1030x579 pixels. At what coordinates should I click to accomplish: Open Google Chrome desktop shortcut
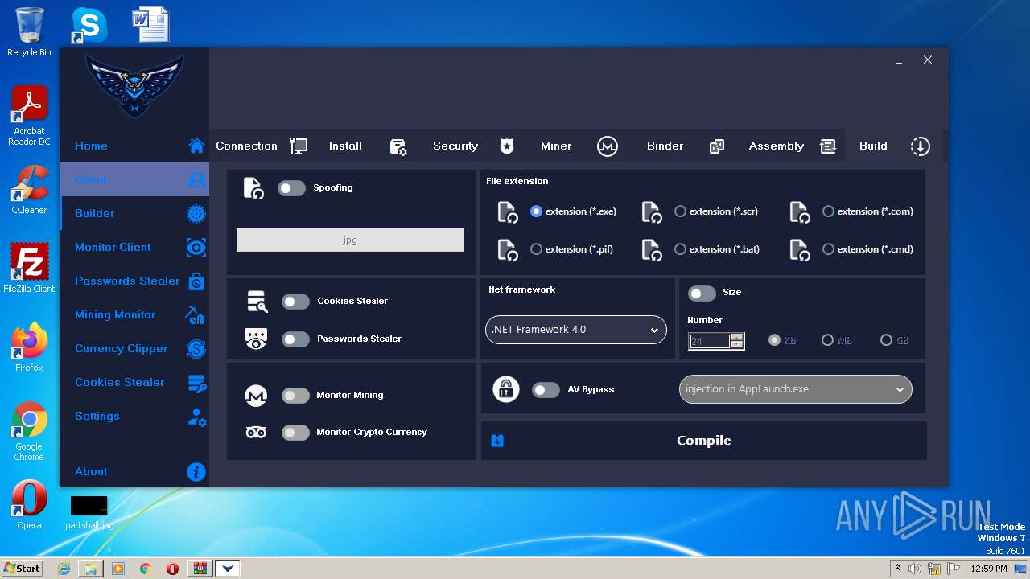pyautogui.click(x=29, y=432)
